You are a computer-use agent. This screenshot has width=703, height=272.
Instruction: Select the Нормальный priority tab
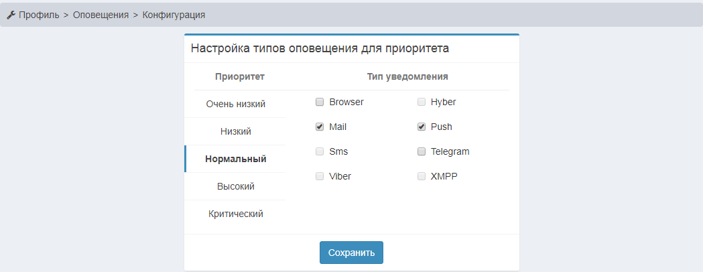coord(235,159)
